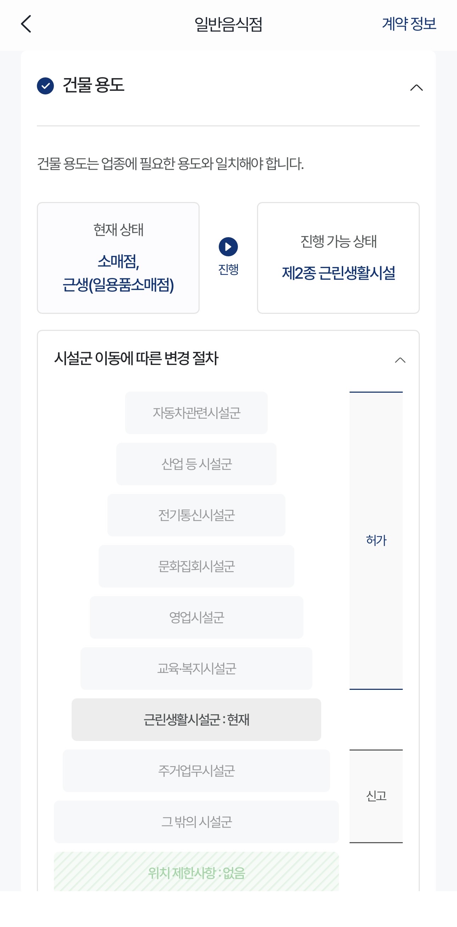Click 근린생활시설군 : 현재 item
This screenshot has height=927, width=457.
pyautogui.click(x=196, y=719)
